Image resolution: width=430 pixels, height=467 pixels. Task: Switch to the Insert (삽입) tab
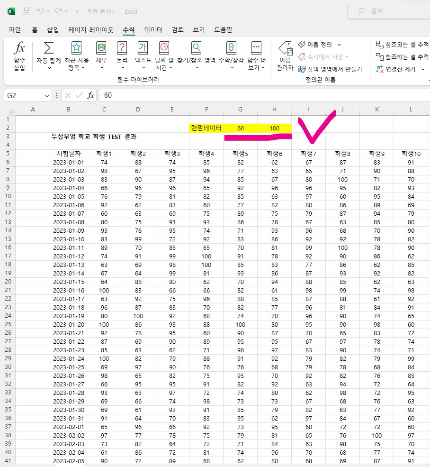tap(53, 29)
